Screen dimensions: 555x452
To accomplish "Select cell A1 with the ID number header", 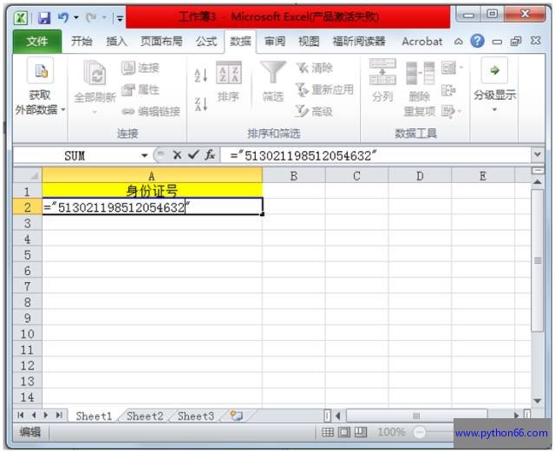I will click(x=152, y=191).
